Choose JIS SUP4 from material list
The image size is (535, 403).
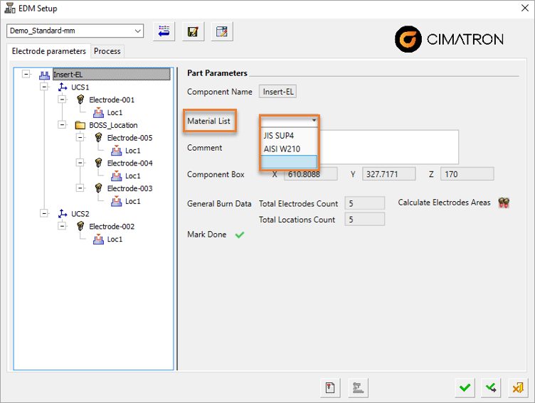click(289, 135)
